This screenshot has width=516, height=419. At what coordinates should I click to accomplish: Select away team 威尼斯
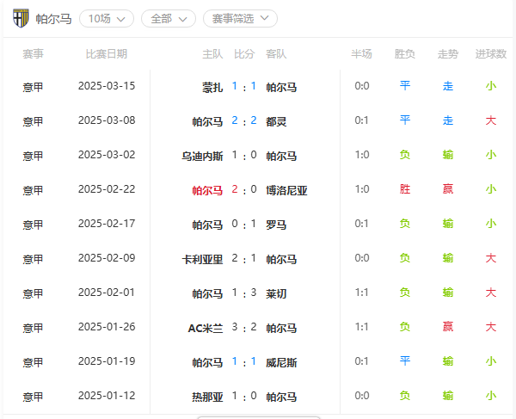(281, 363)
